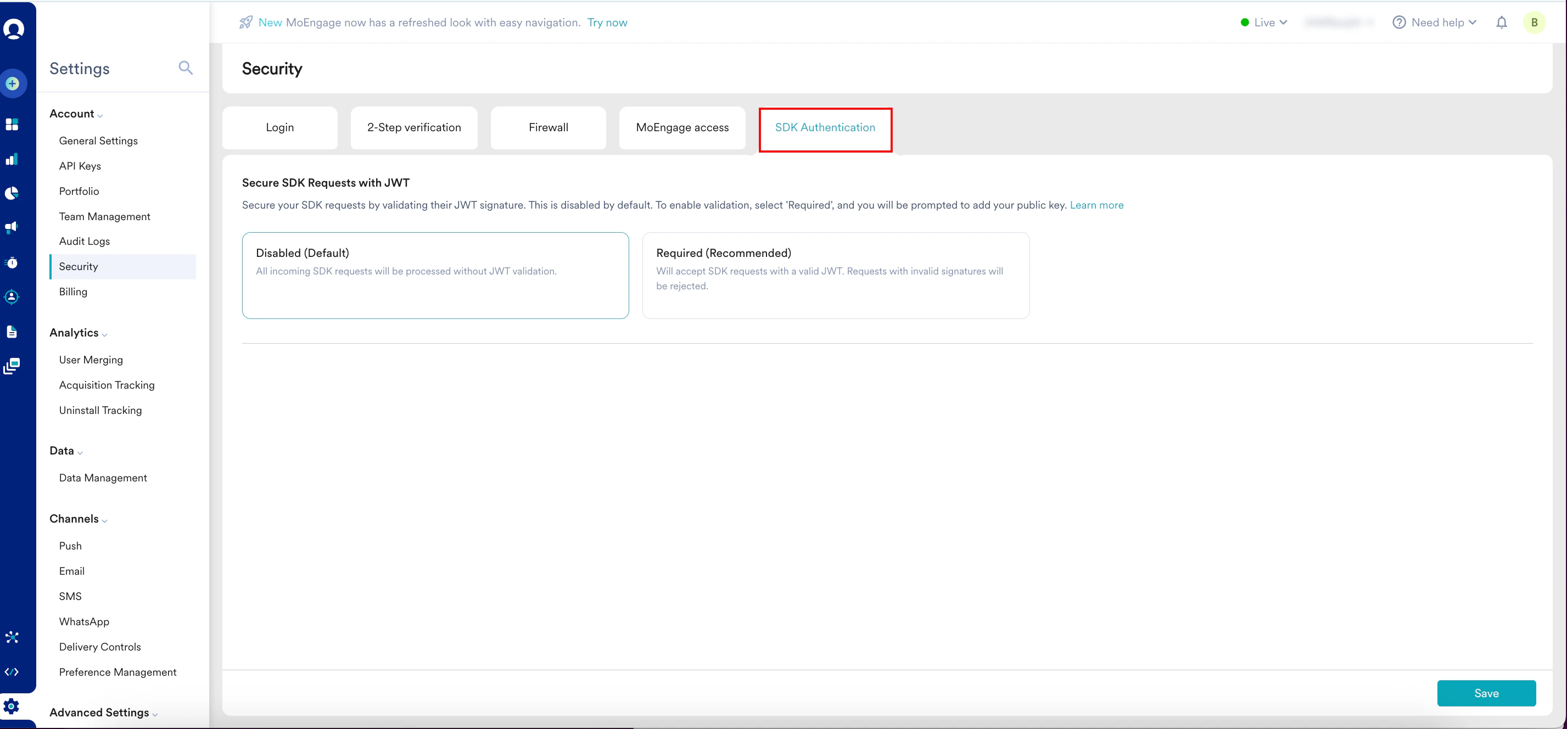The image size is (1567, 729).
Task: Collapse the Channels section
Action: pyautogui.click(x=78, y=519)
